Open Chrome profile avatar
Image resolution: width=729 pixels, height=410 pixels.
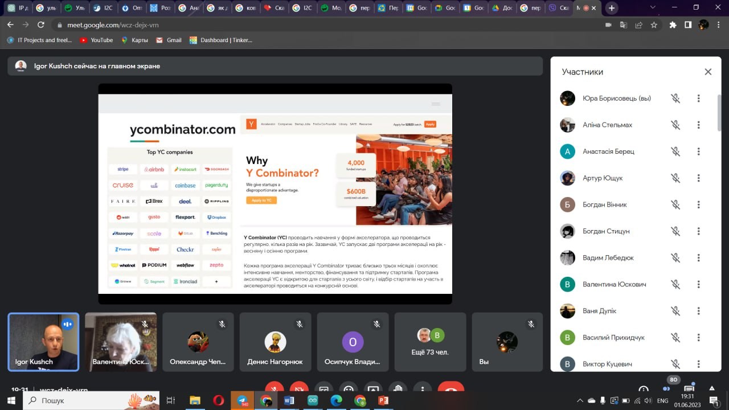[x=704, y=25]
